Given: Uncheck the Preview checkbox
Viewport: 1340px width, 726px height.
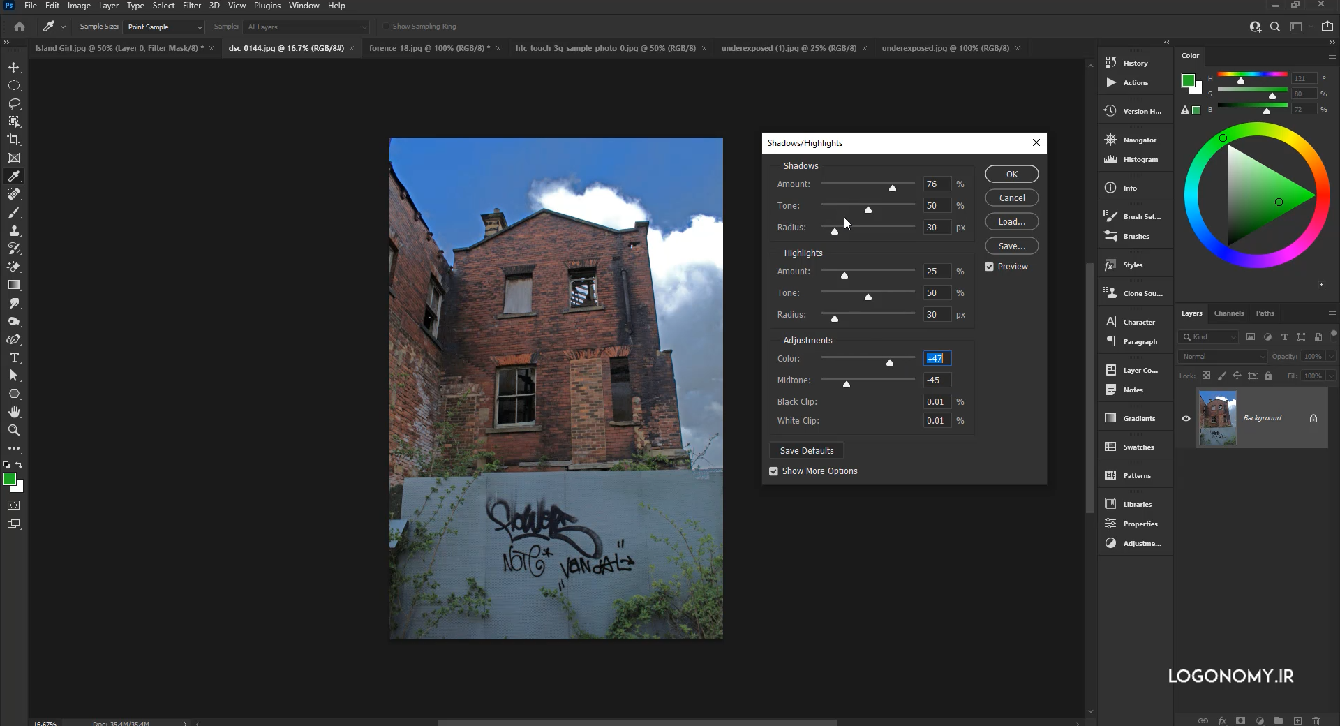Looking at the screenshot, I should point(989,267).
